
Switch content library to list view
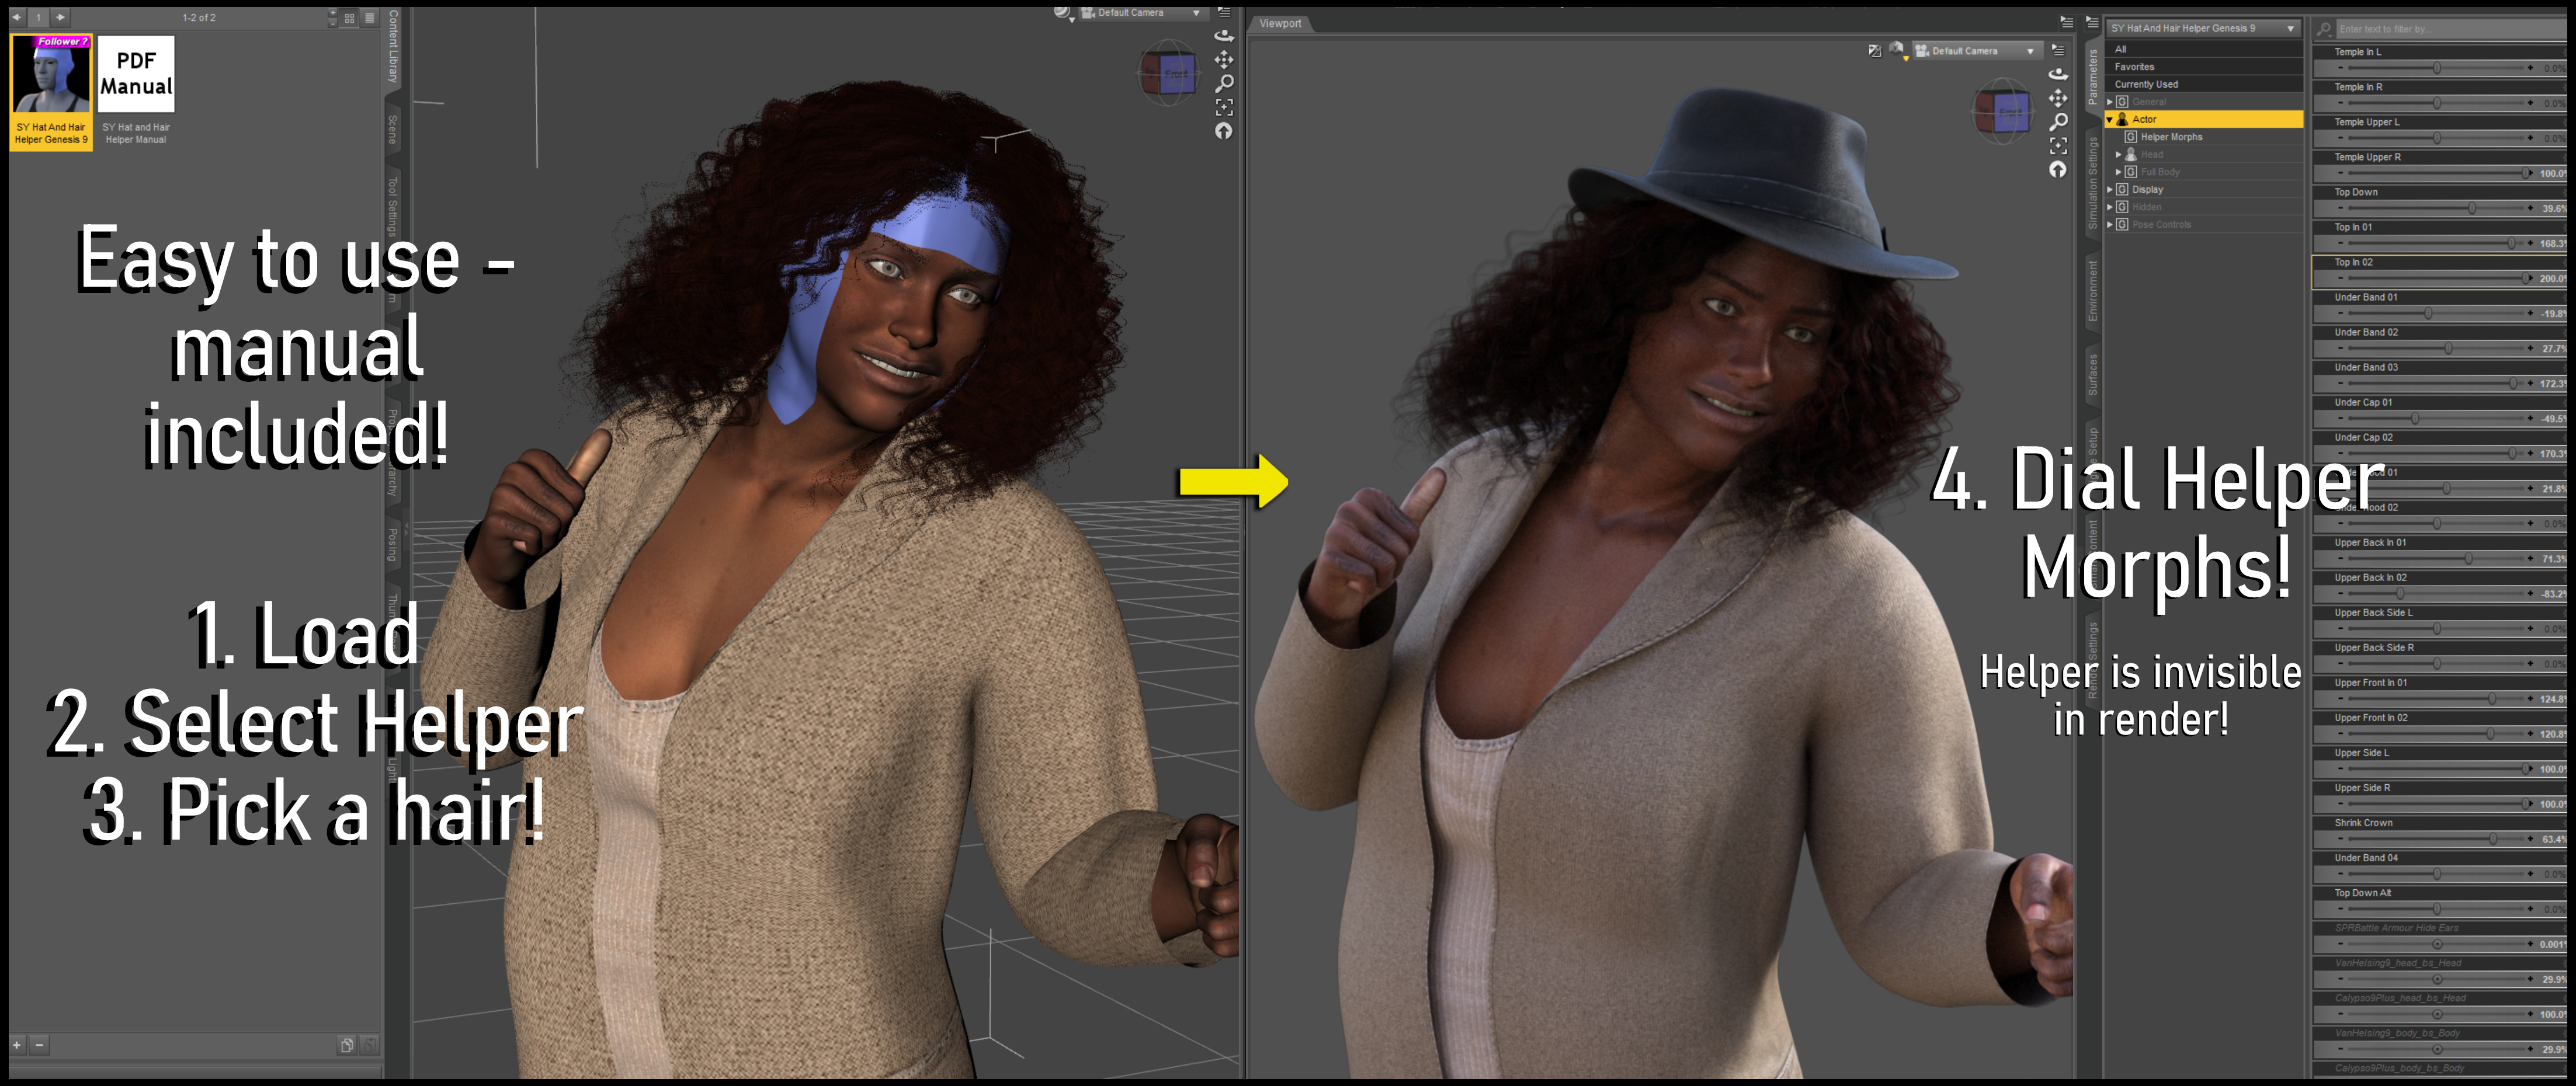369,18
